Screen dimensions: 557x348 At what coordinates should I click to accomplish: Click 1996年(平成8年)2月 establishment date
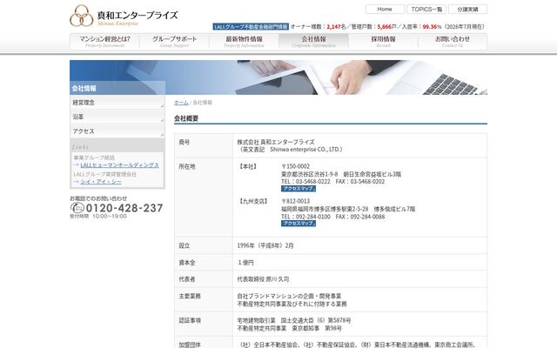[x=265, y=245]
